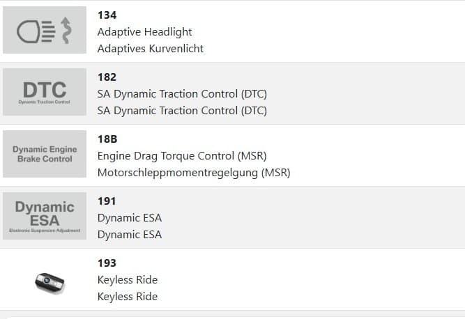Select option code 134
465x319 pixels.
(107, 15)
